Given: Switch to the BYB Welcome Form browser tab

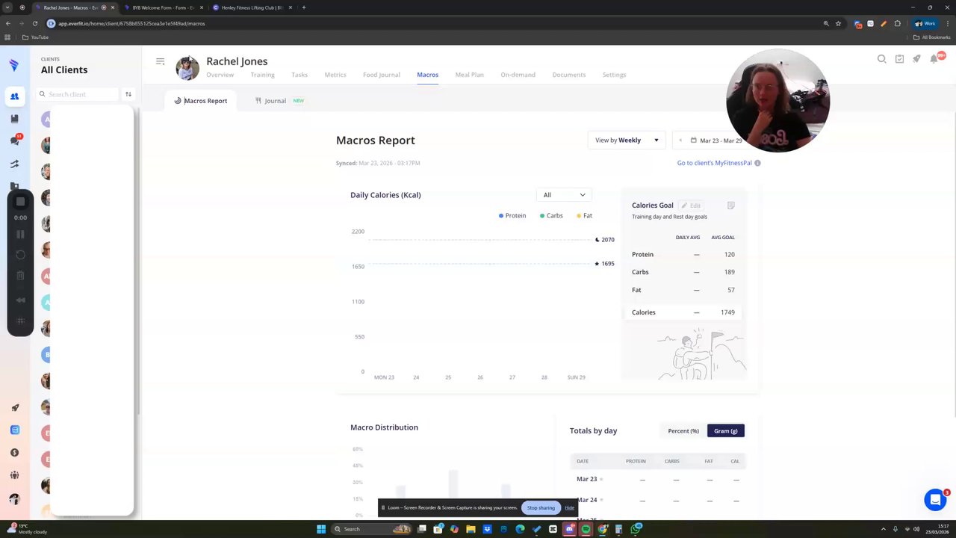Looking at the screenshot, I should (164, 7).
